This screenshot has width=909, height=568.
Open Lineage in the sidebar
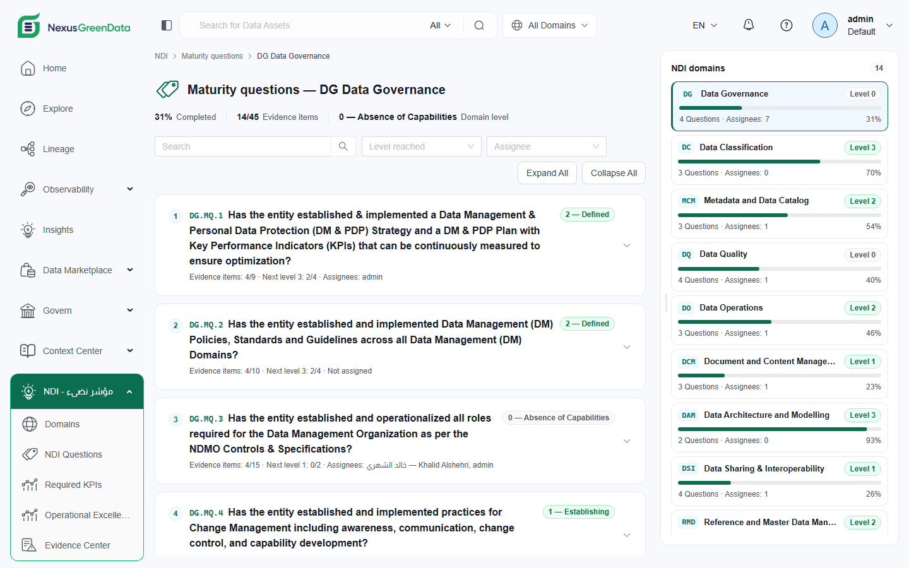click(77, 149)
